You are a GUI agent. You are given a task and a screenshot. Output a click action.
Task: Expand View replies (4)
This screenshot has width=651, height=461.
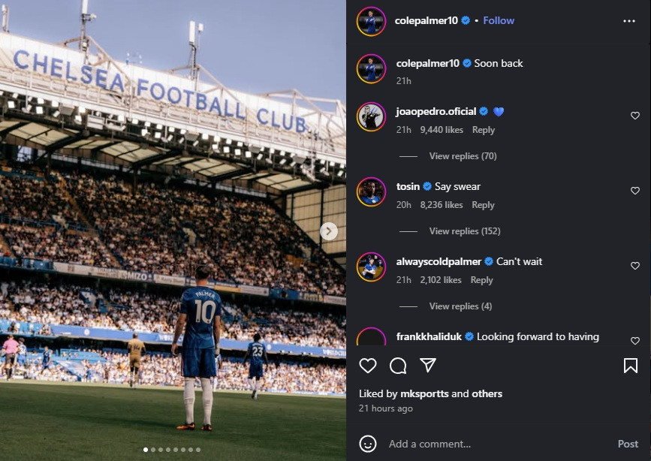460,306
